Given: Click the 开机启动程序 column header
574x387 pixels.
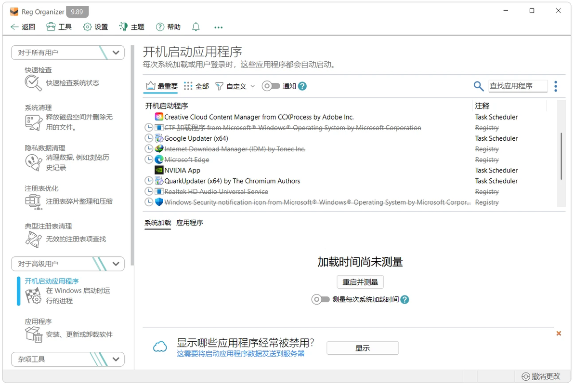Looking at the screenshot, I should [x=167, y=106].
